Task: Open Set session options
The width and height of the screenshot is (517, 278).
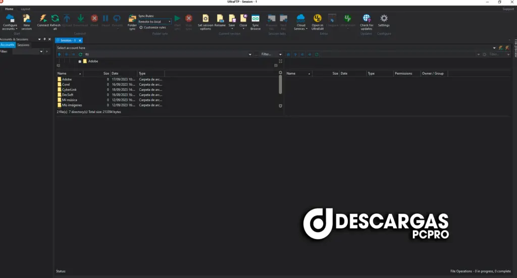Action: pyautogui.click(x=205, y=22)
